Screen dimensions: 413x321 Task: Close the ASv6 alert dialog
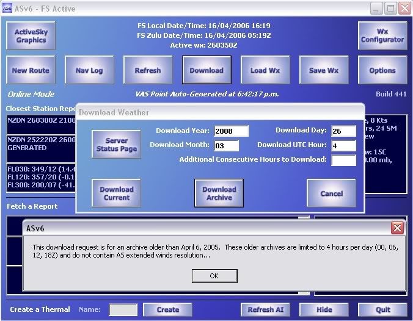click(x=397, y=228)
